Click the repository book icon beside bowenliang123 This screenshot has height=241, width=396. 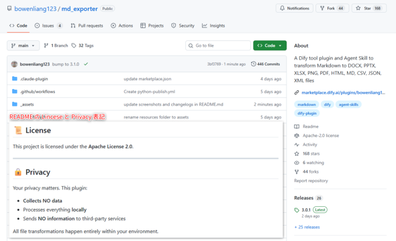9,8
